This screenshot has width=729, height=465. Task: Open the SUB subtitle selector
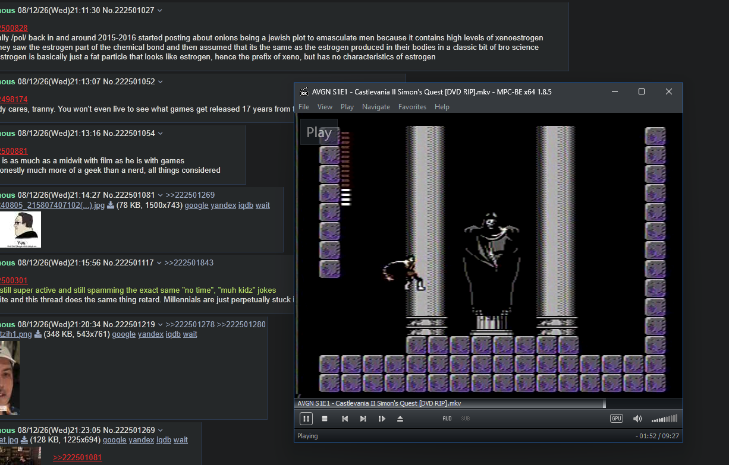click(466, 419)
